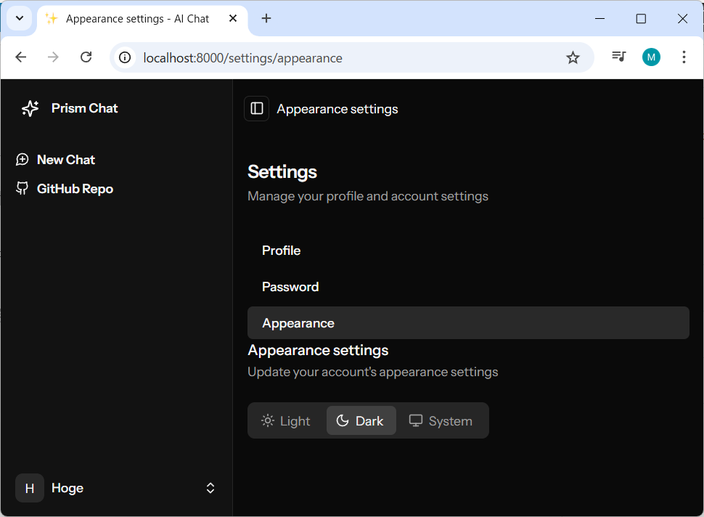The height and width of the screenshot is (517, 704).
Task: Switch theme to Light mode
Action: pos(286,421)
